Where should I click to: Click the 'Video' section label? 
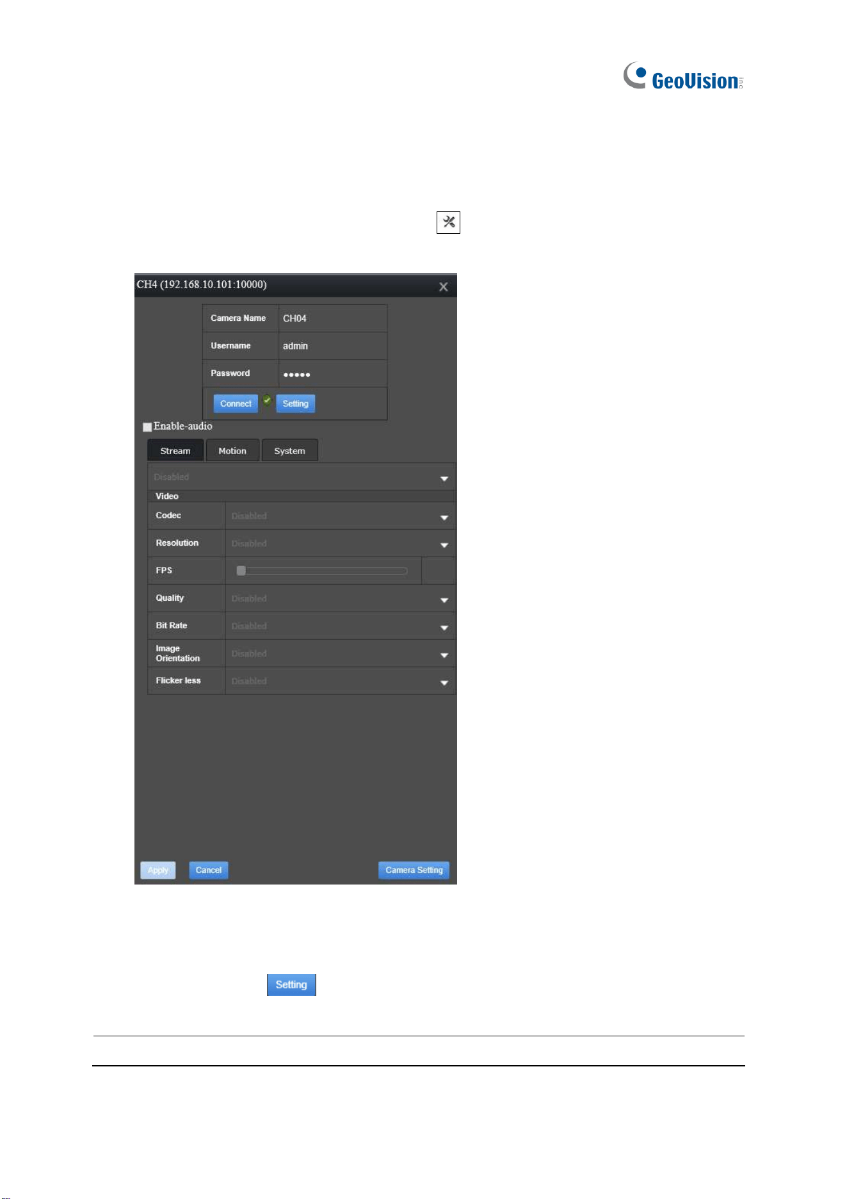click(167, 496)
